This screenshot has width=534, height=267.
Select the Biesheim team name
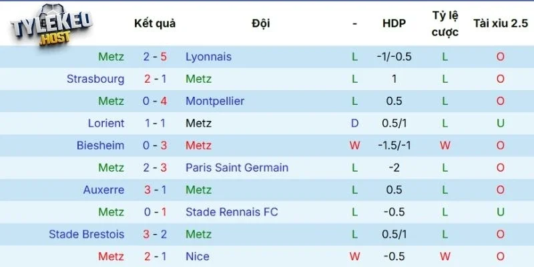(100, 146)
